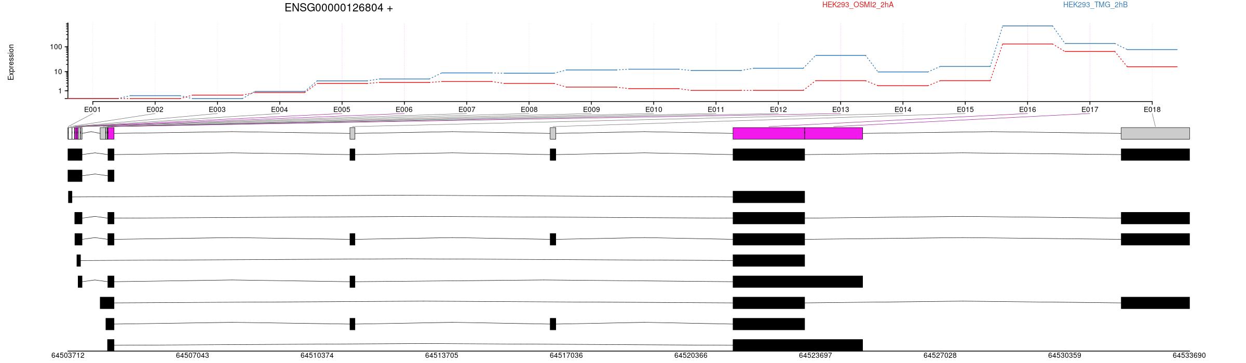Click genomic coordinate 64503712

pos(67,355)
